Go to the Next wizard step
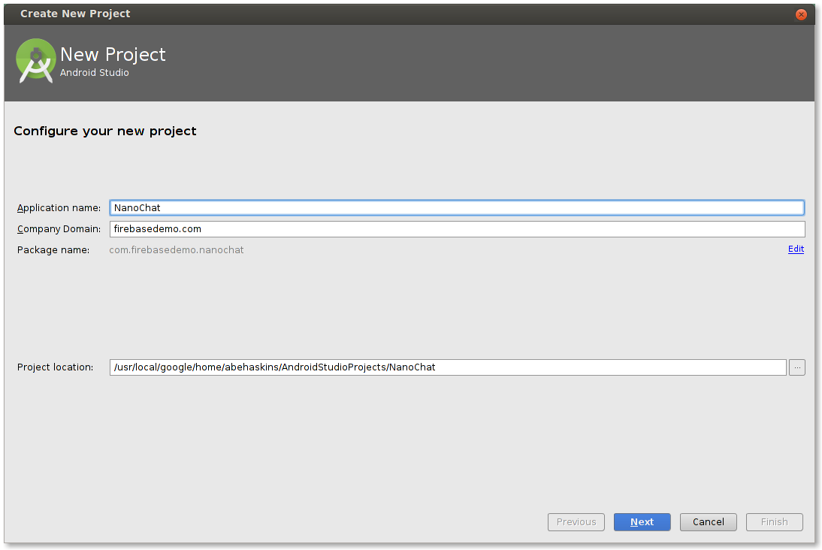Screen dimensions: 822x550 click(x=642, y=521)
